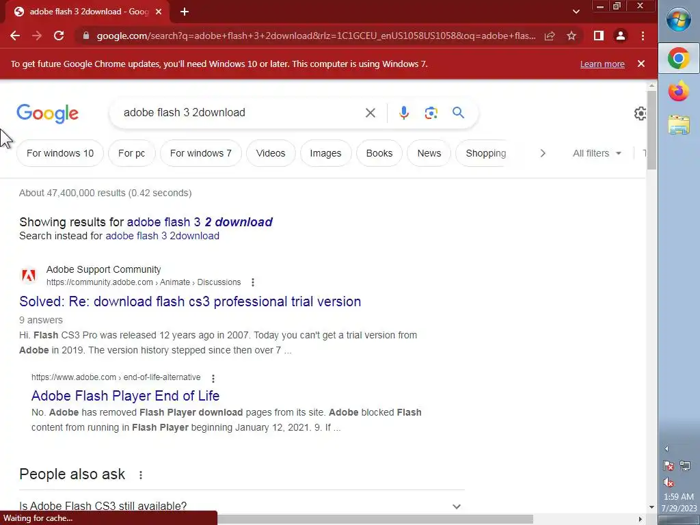Submit search with magnifier icon
Screen dimensions: 700x525
click(458, 113)
